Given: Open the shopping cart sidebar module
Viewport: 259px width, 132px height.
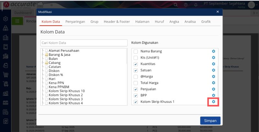Looking at the screenshot, I should [x=6, y=75].
